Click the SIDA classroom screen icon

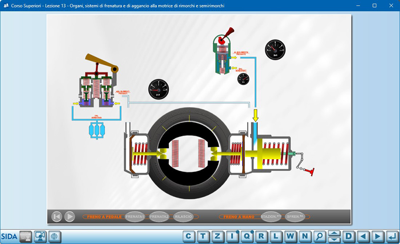(x=26, y=236)
